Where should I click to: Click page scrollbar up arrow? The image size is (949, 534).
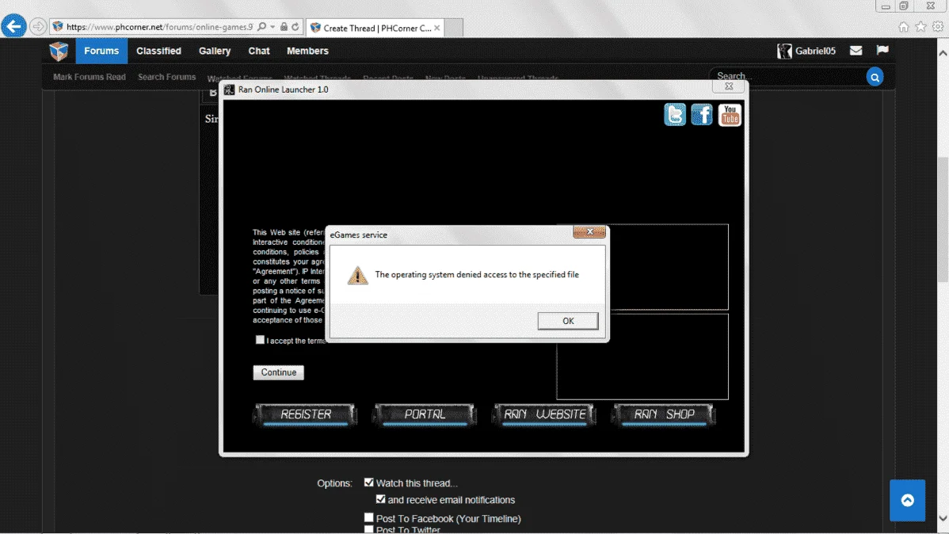pos(943,53)
